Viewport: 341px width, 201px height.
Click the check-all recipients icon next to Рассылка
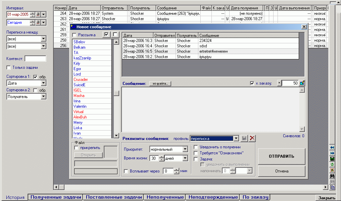click(x=106, y=35)
